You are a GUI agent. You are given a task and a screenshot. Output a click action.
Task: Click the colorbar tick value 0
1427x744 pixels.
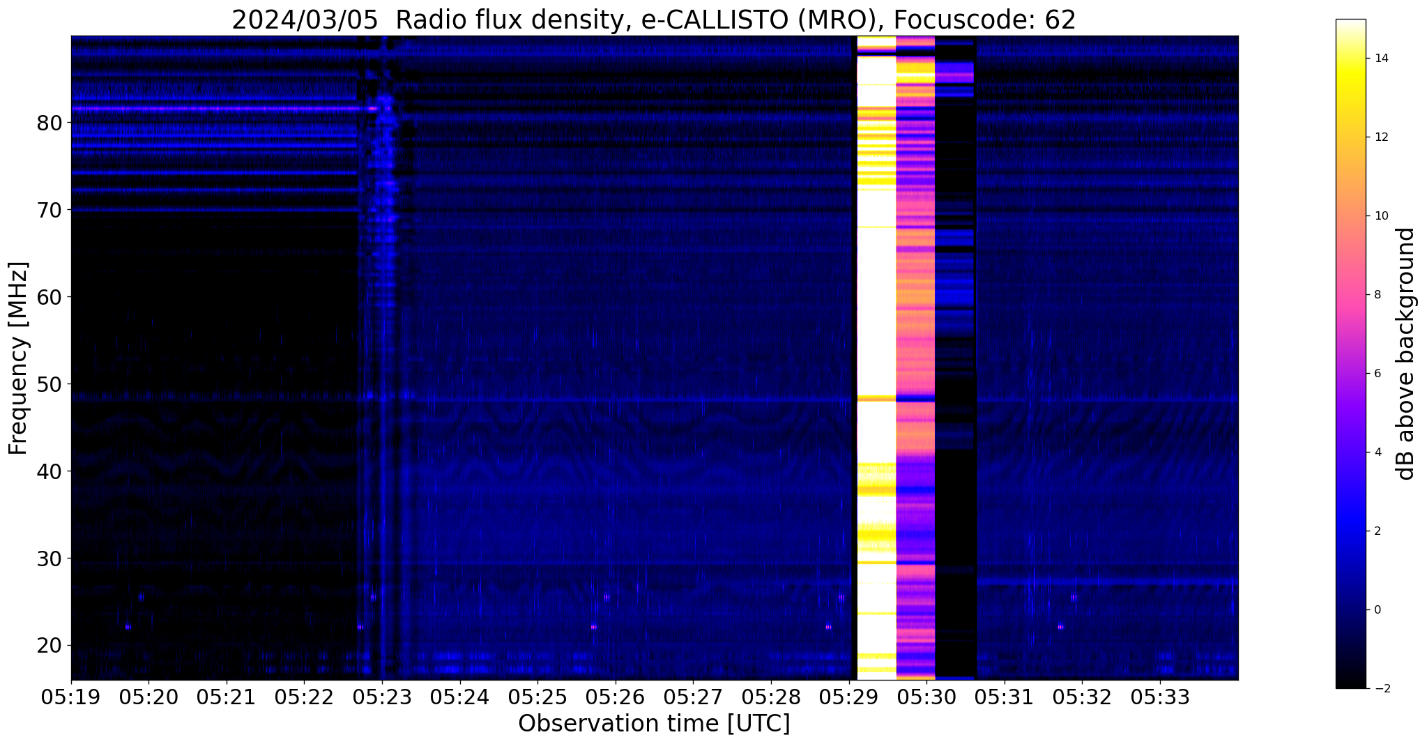[1377, 610]
